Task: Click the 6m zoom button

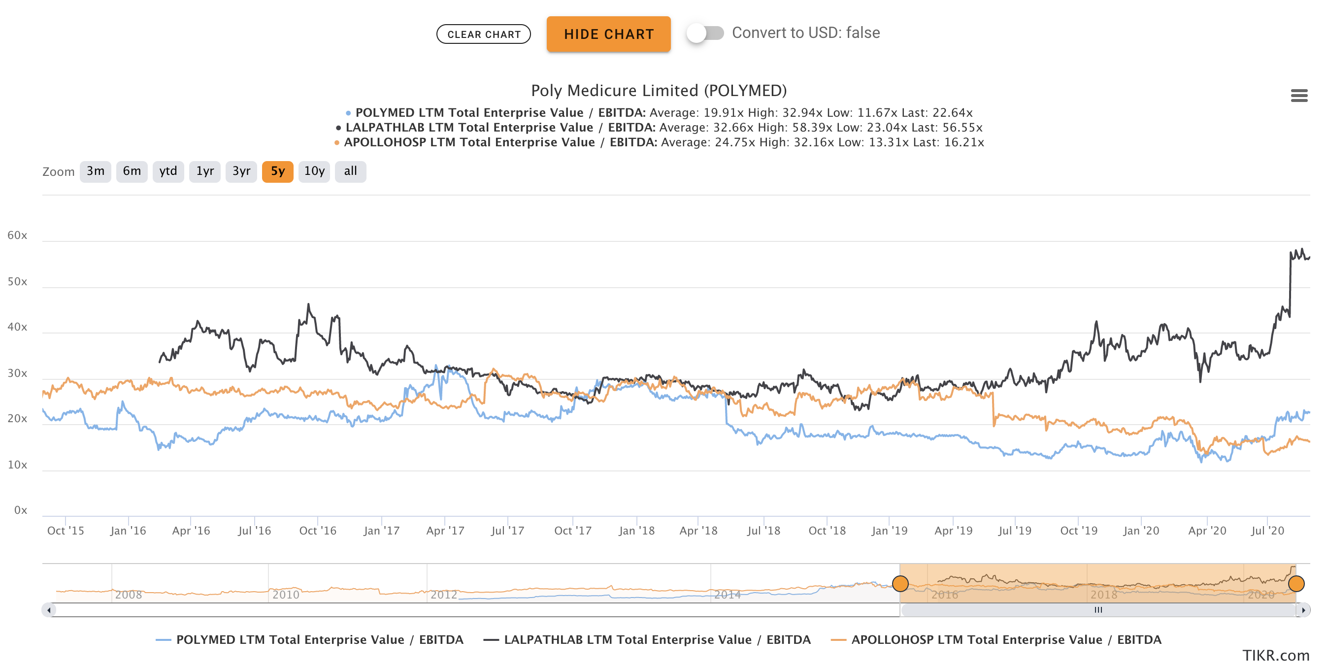Action: [132, 171]
